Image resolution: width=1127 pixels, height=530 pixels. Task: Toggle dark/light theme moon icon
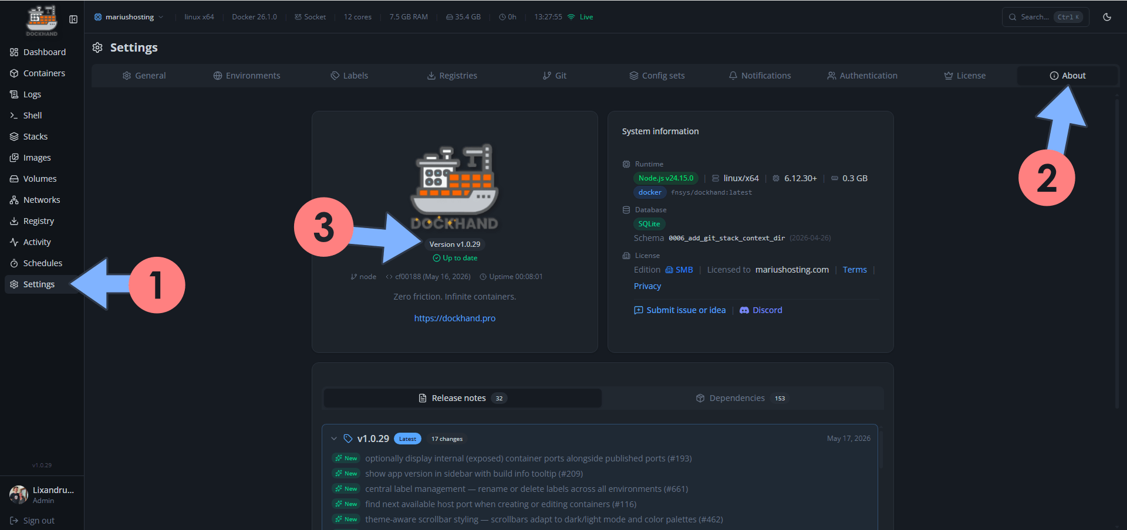pyautogui.click(x=1107, y=17)
